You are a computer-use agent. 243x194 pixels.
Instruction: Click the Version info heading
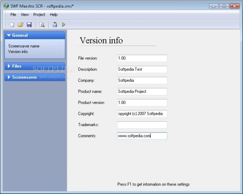(101, 40)
